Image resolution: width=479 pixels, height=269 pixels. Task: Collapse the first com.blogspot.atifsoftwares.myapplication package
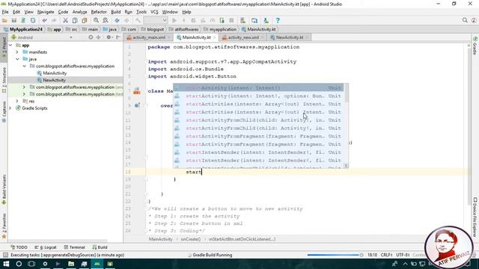24,67
